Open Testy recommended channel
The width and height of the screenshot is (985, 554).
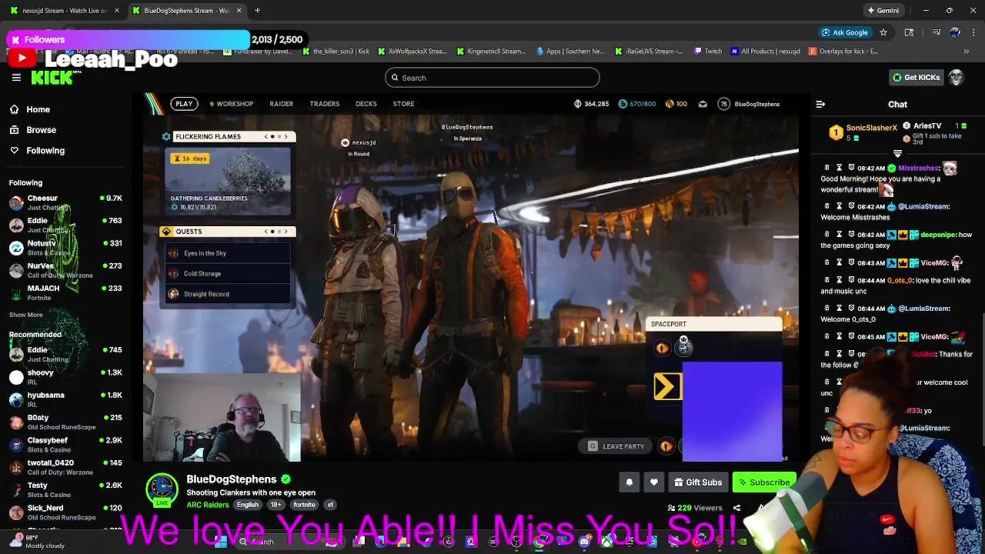[65, 489]
